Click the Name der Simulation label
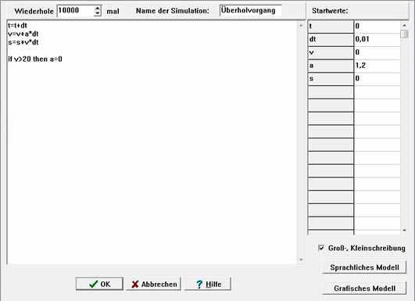Image resolution: width=415 pixels, height=301 pixels. pos(172,11)
